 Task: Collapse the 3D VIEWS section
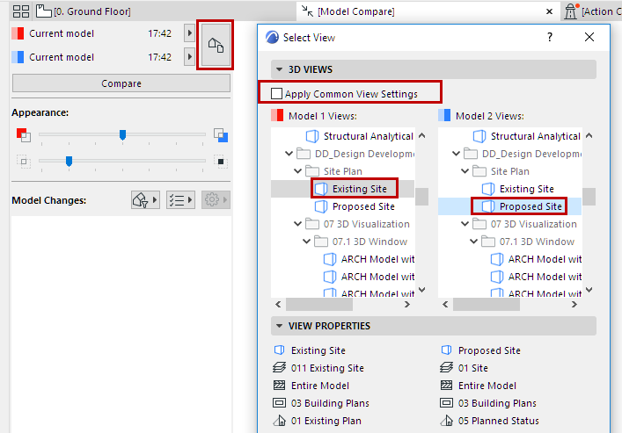coord(279,69)
